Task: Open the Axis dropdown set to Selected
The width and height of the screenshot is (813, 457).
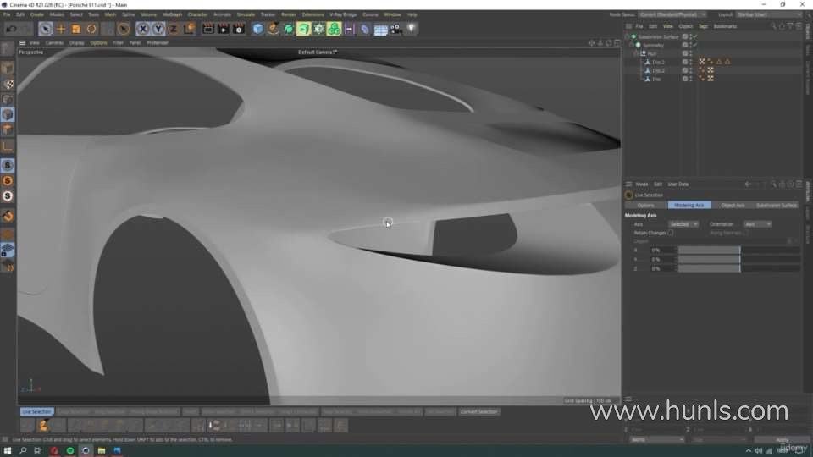Action: tap(683, 224)
